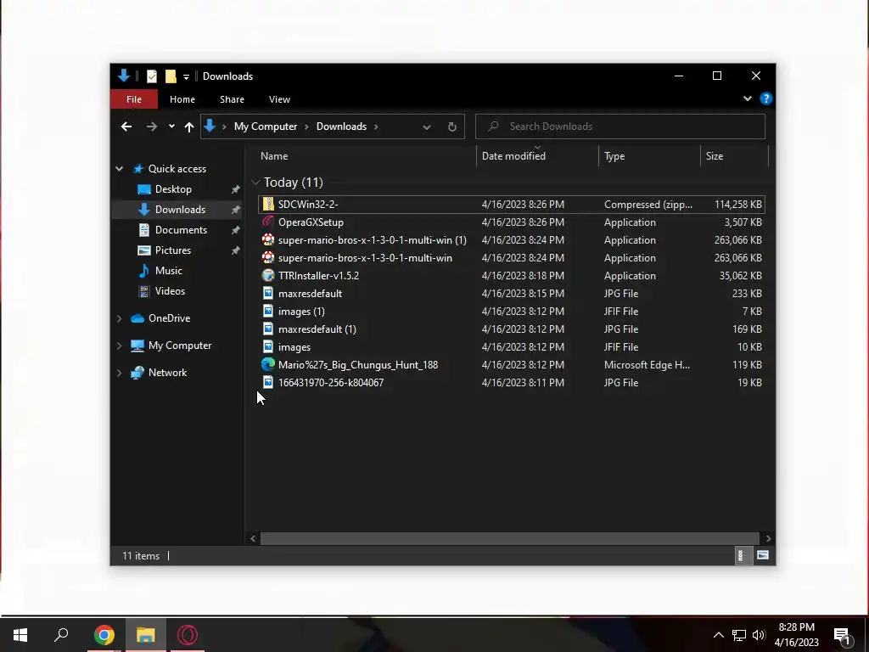Click the horizontal scrollbar thumb
The width and height of the screenshot is (869, 652).
pos(509,538)
